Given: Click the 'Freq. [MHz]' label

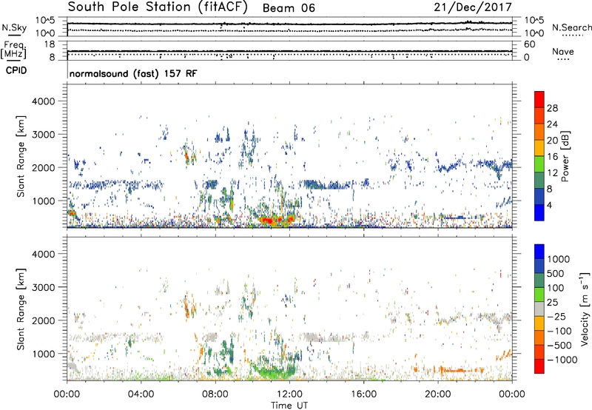Looking at the screenshot, I should pyautogui.click(x=13, y=50).
